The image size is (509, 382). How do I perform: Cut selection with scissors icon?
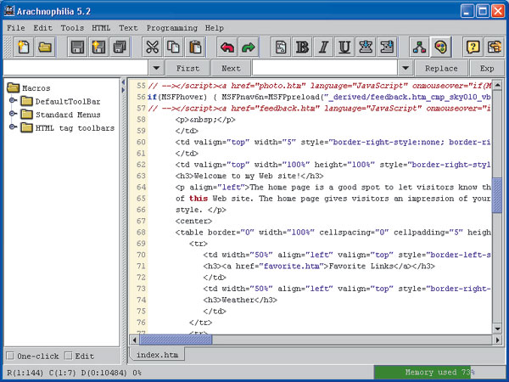(x=152, y=47)
